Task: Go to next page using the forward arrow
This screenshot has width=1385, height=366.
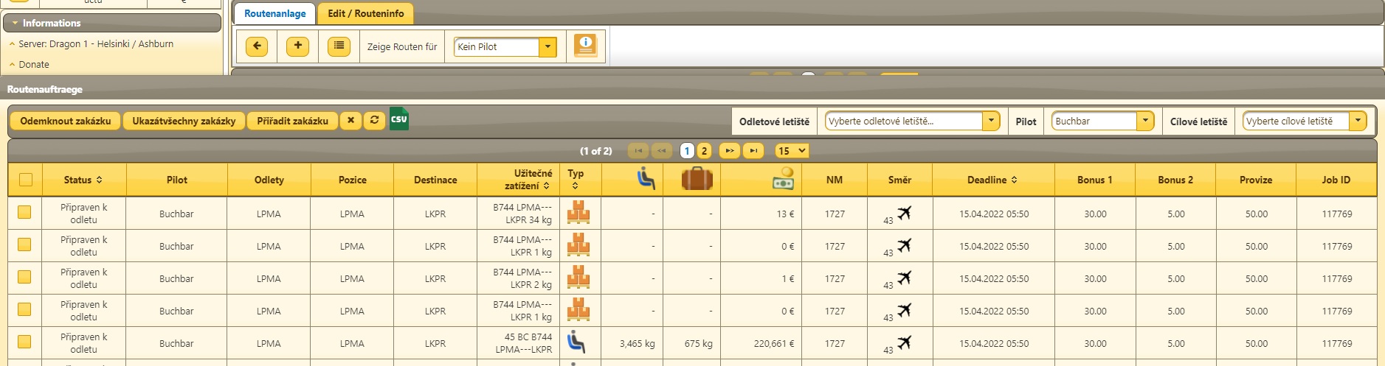Action: coord(729,151)
